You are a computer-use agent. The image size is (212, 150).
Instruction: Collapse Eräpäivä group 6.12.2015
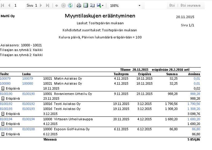(3, 134)
